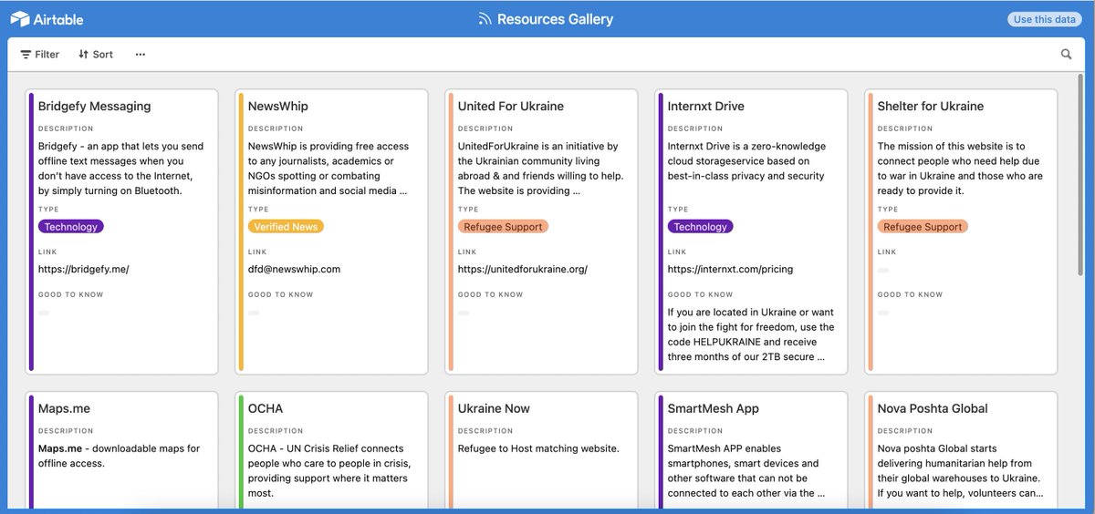Click the https://unitedforukraine.org/ link

(x=523, y=269)
